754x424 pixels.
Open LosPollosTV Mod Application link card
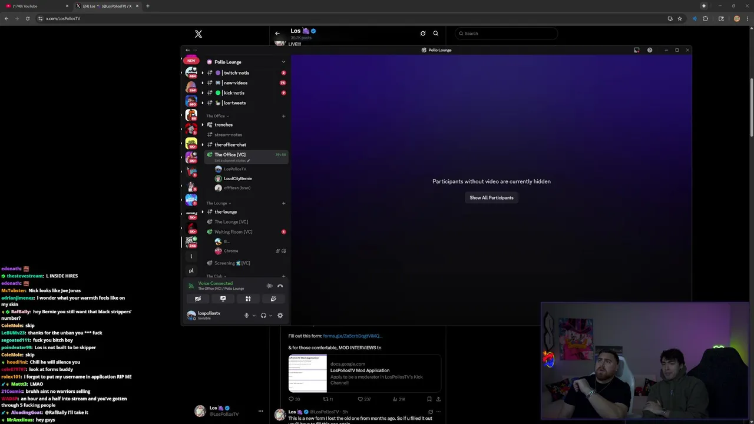coord(365,373)
